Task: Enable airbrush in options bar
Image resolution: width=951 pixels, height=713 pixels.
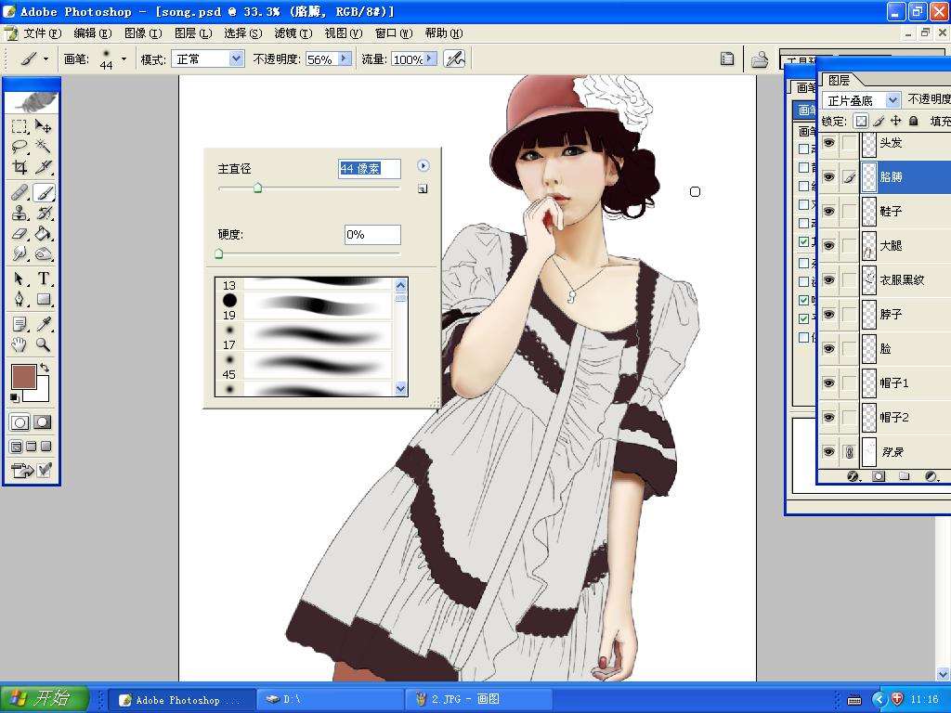Action: pyautogui.click(x=454, y=58)
